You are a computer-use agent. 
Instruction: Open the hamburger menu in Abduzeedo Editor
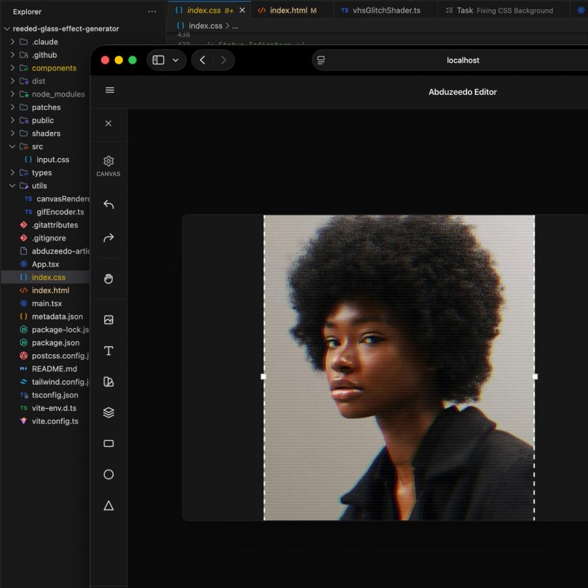coord(110,90)
